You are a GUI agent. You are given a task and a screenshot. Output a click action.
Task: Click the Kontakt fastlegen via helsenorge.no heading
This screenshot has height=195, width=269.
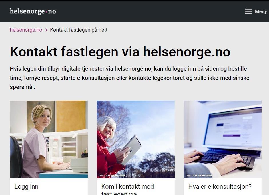click(120, 52)
